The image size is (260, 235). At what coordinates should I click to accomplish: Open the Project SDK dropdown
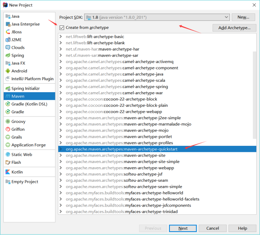pyautogui.click(x=157, y=17)
